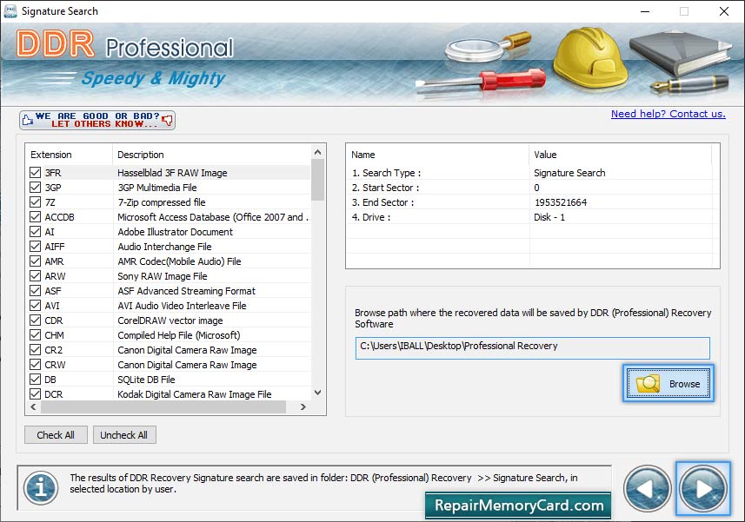Select the '1. Search Type :' row

[x=529, y=173]
